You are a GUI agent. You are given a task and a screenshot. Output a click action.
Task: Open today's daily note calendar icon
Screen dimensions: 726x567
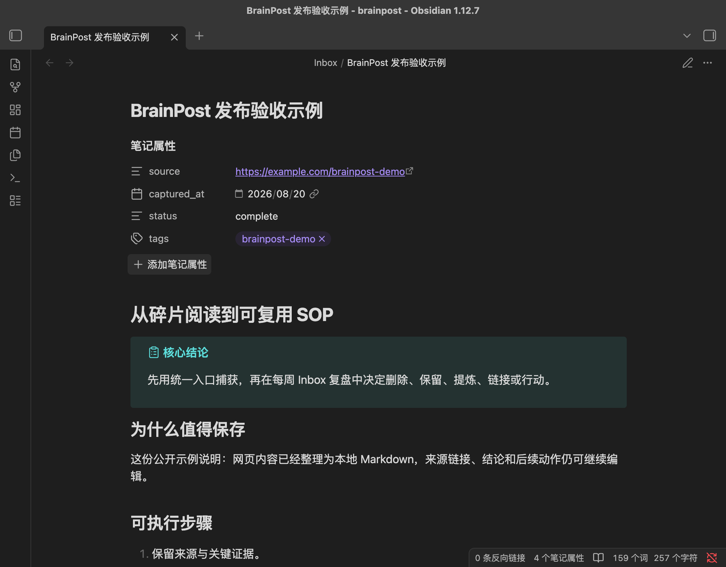point(15,133)
